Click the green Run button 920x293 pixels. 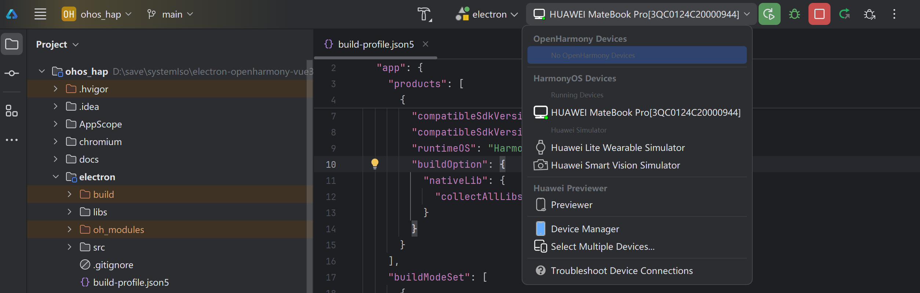[769, 14]
